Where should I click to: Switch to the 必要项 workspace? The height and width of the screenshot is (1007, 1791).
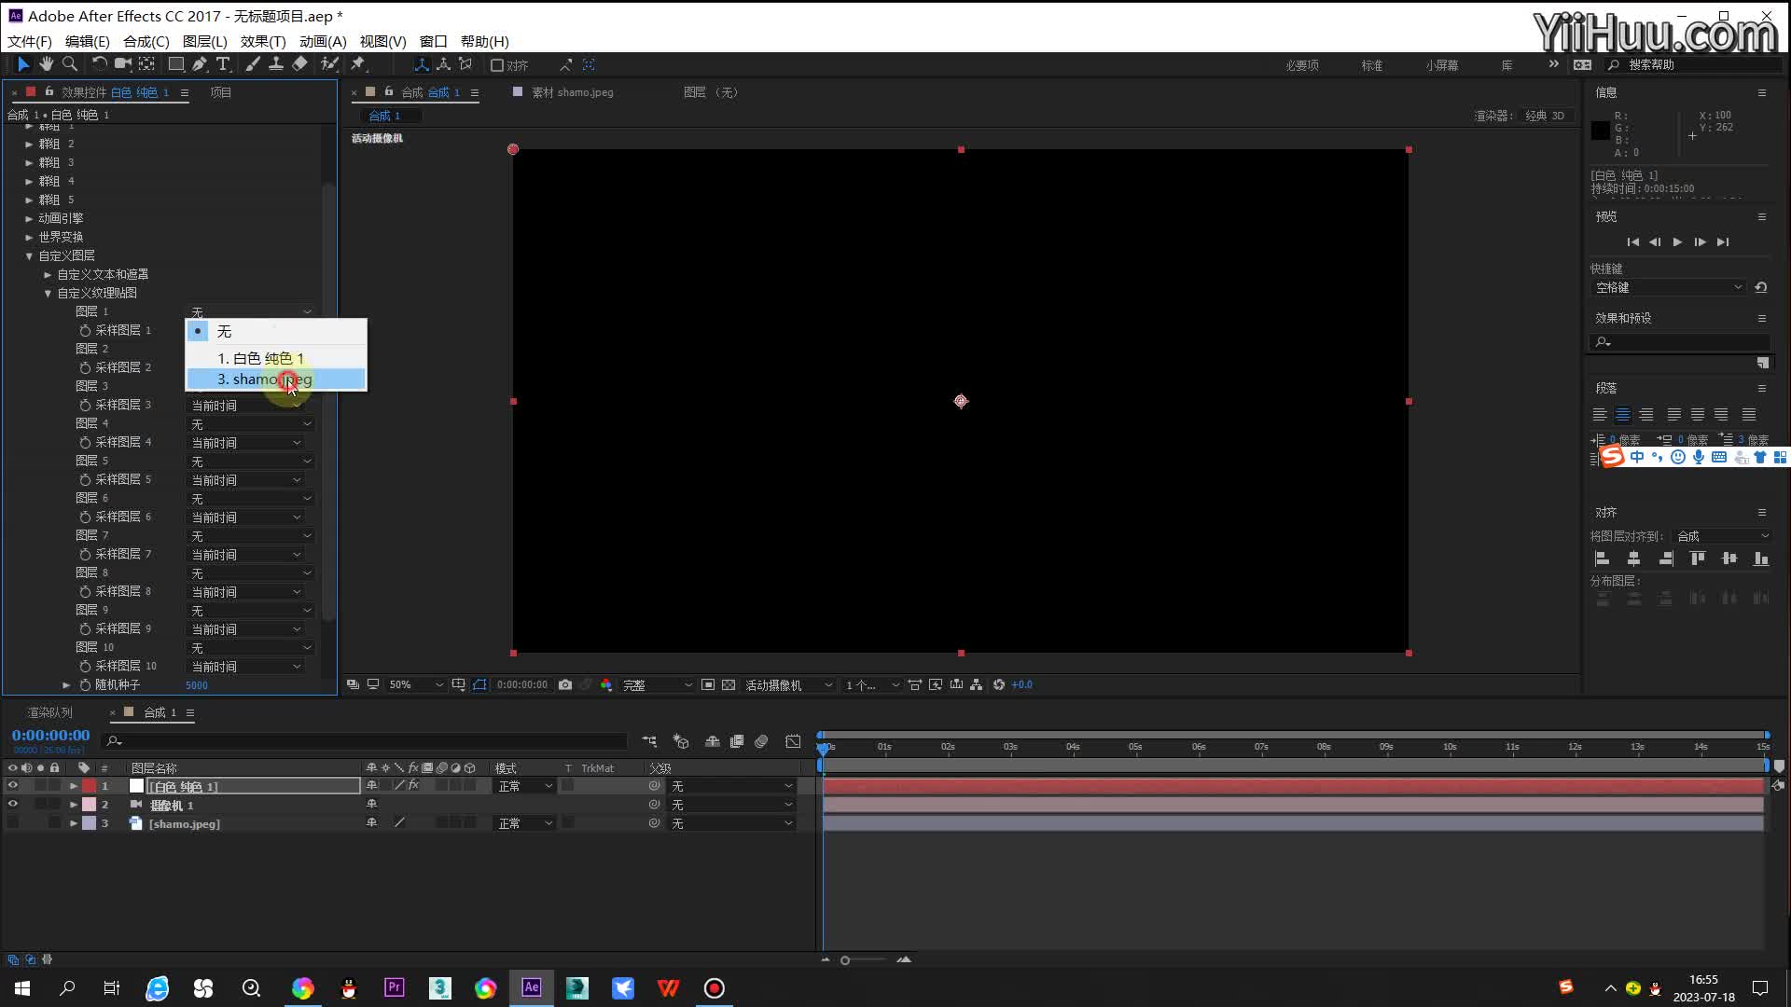tap(1302, 65)
